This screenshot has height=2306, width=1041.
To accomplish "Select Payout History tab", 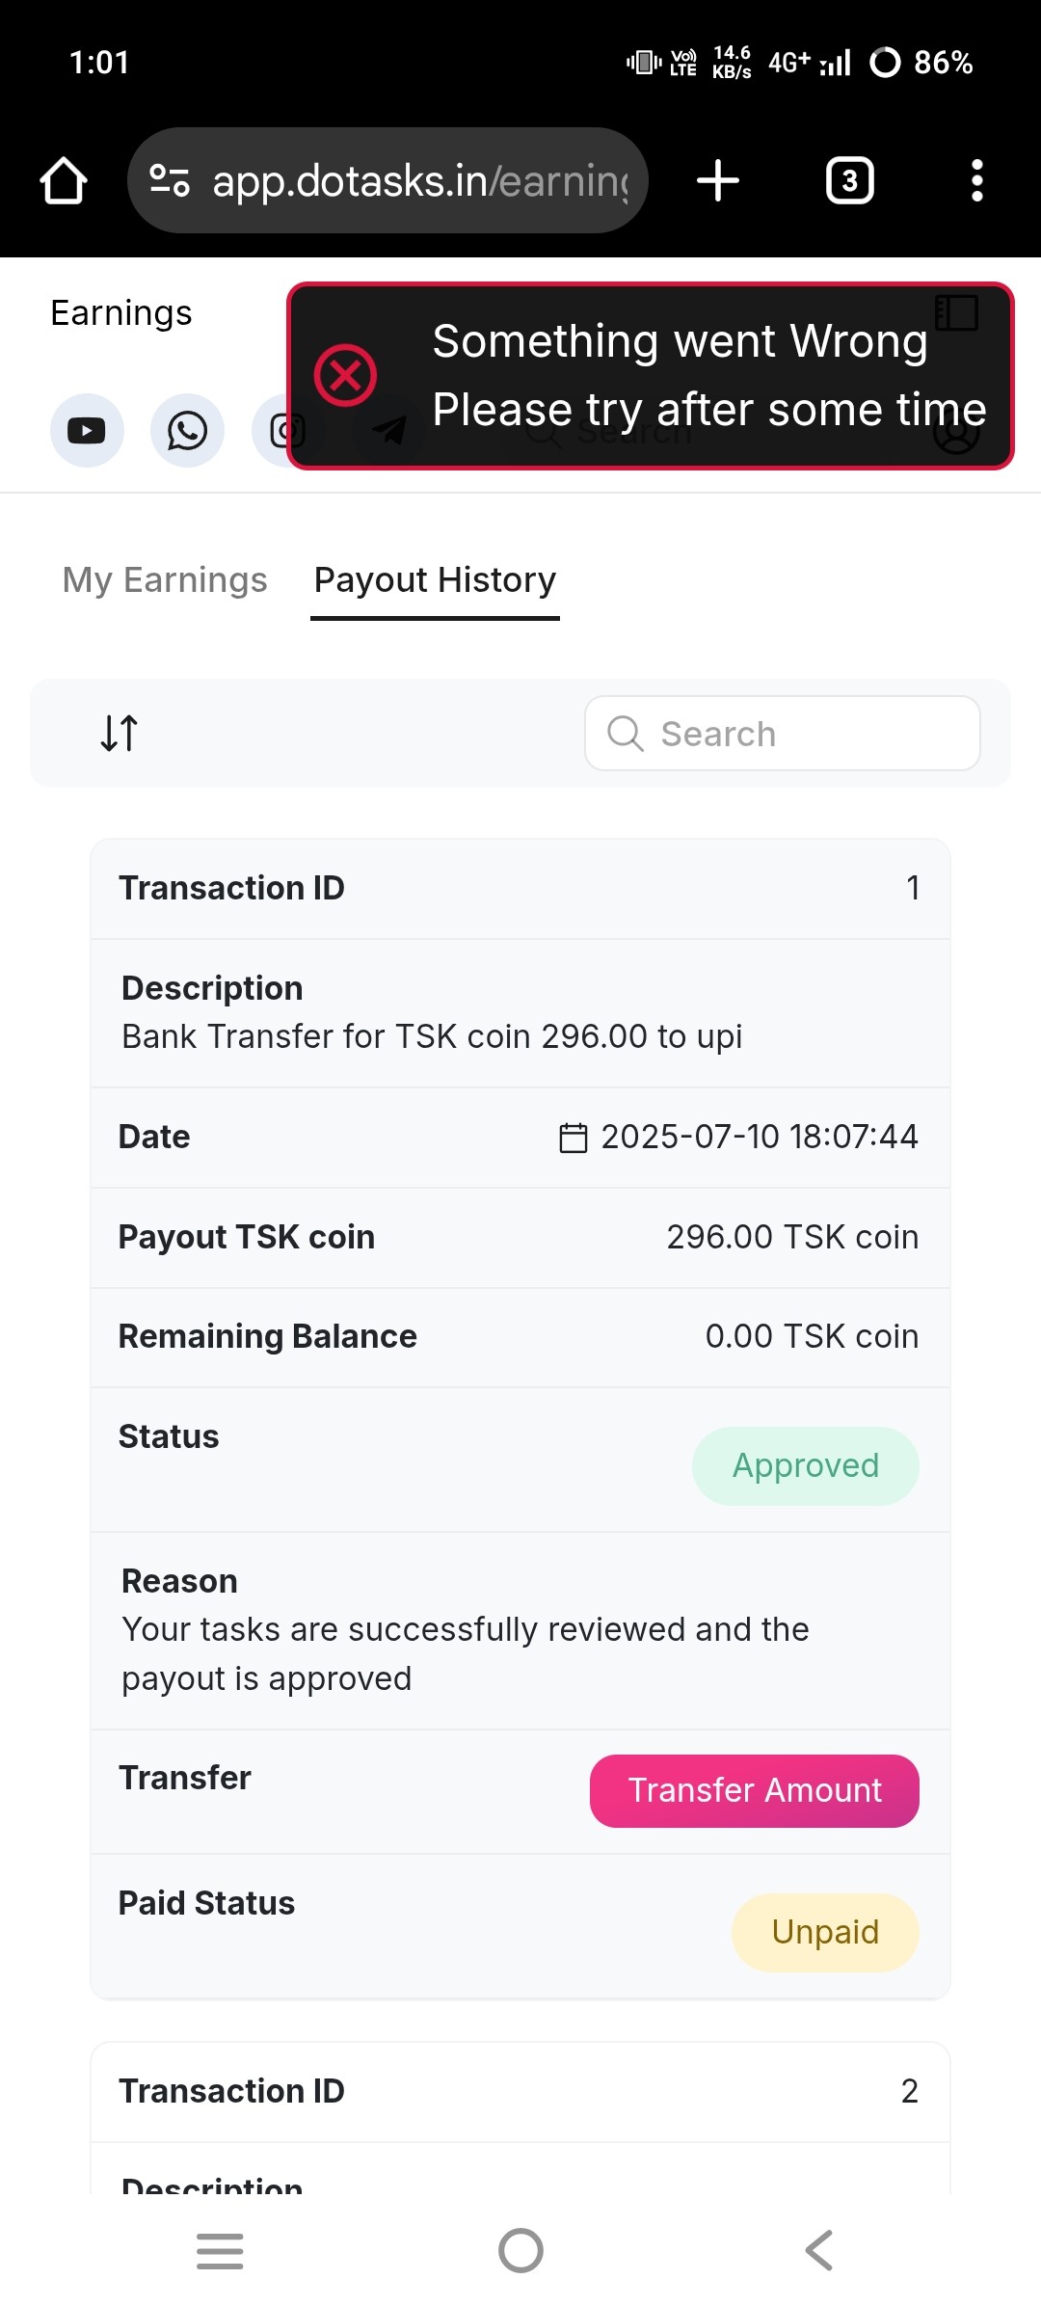I will pos(435,580).
